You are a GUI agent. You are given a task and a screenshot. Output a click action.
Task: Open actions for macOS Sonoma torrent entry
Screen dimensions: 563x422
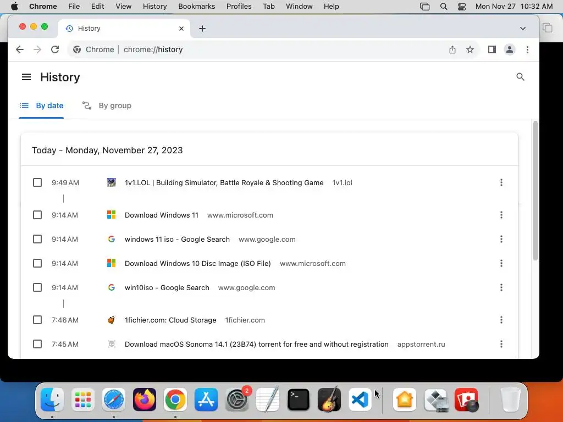[x=501, y=344]
